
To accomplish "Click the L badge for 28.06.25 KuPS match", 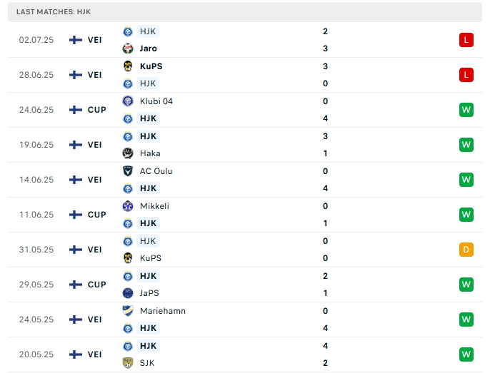I will (466, 75).
